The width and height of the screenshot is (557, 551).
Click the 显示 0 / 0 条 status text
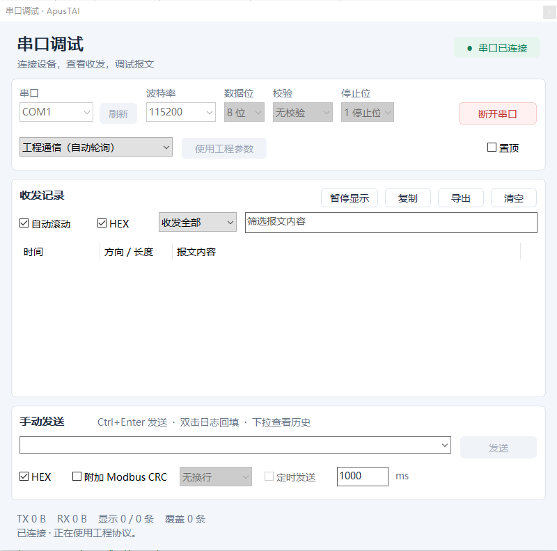(126, 519)
